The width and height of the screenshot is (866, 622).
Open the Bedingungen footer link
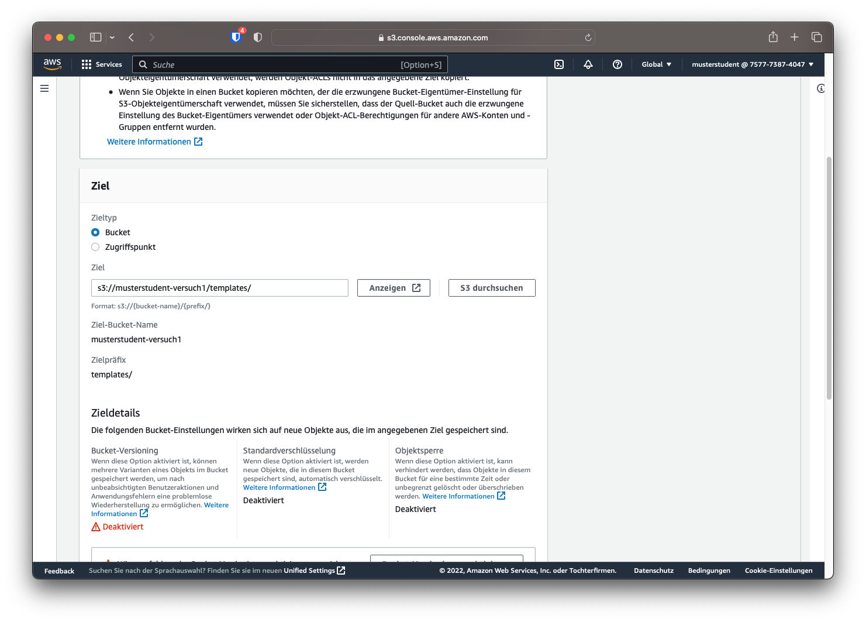tap(709, 571)
